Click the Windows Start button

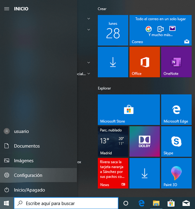[7, 203]
